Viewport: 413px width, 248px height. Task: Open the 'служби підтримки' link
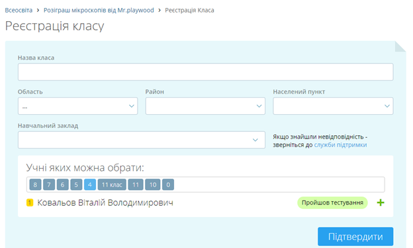click(340, 145)
